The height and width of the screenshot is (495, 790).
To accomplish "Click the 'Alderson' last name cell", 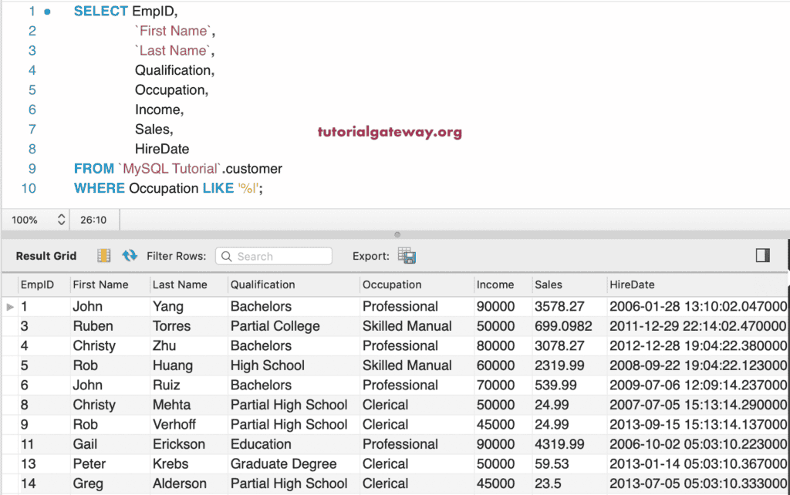I will tap(180, 483).
